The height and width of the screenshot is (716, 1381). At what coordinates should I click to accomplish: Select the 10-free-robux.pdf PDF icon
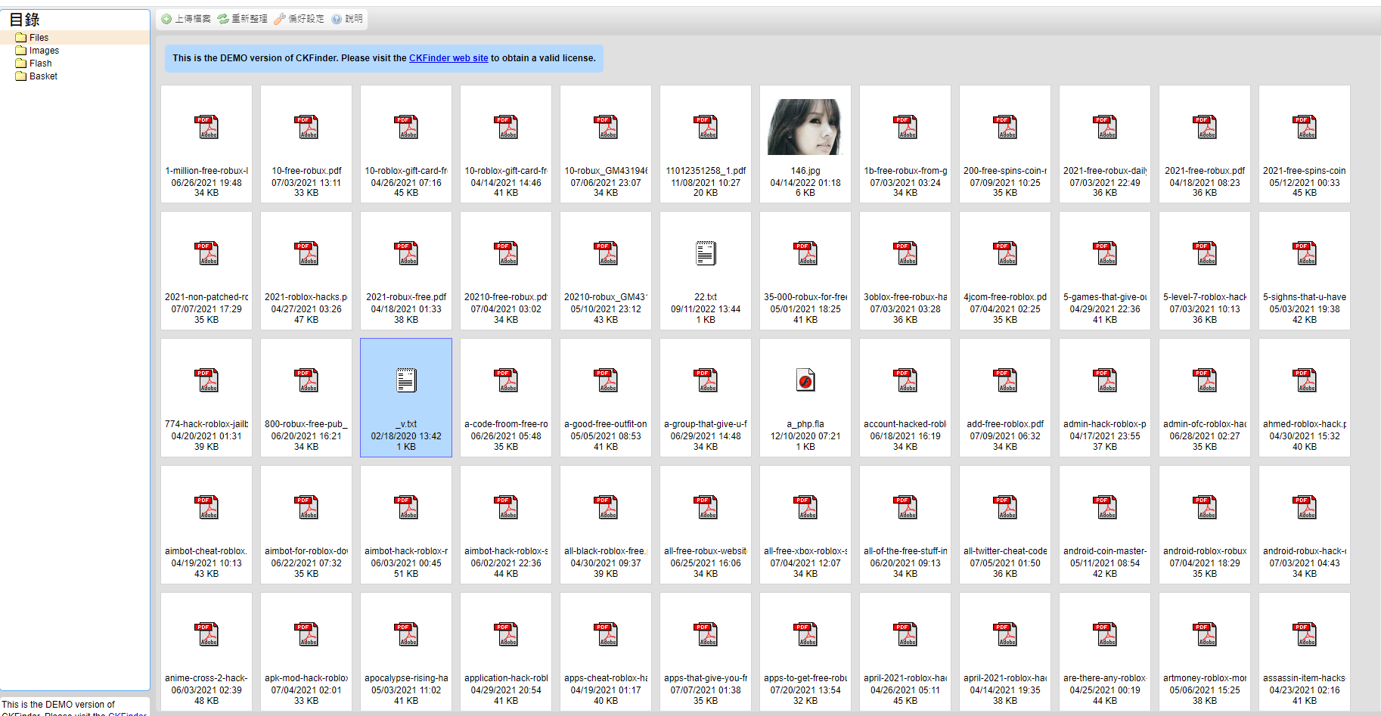(x=306, y=127)
